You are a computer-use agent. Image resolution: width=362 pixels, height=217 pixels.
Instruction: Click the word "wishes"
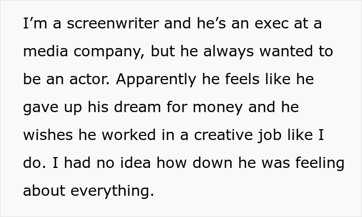(x=48, y=135)
